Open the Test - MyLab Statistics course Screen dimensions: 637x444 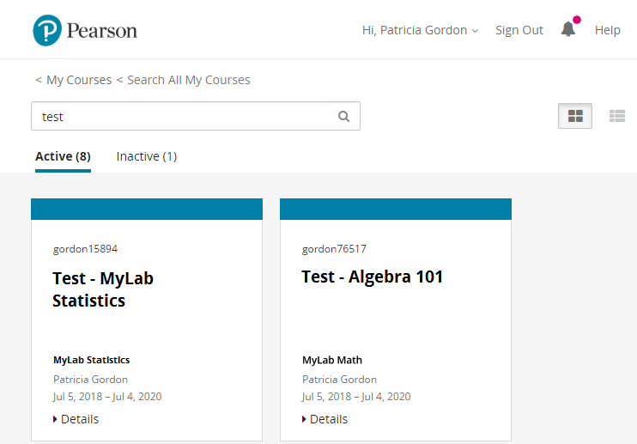[103, 289]
